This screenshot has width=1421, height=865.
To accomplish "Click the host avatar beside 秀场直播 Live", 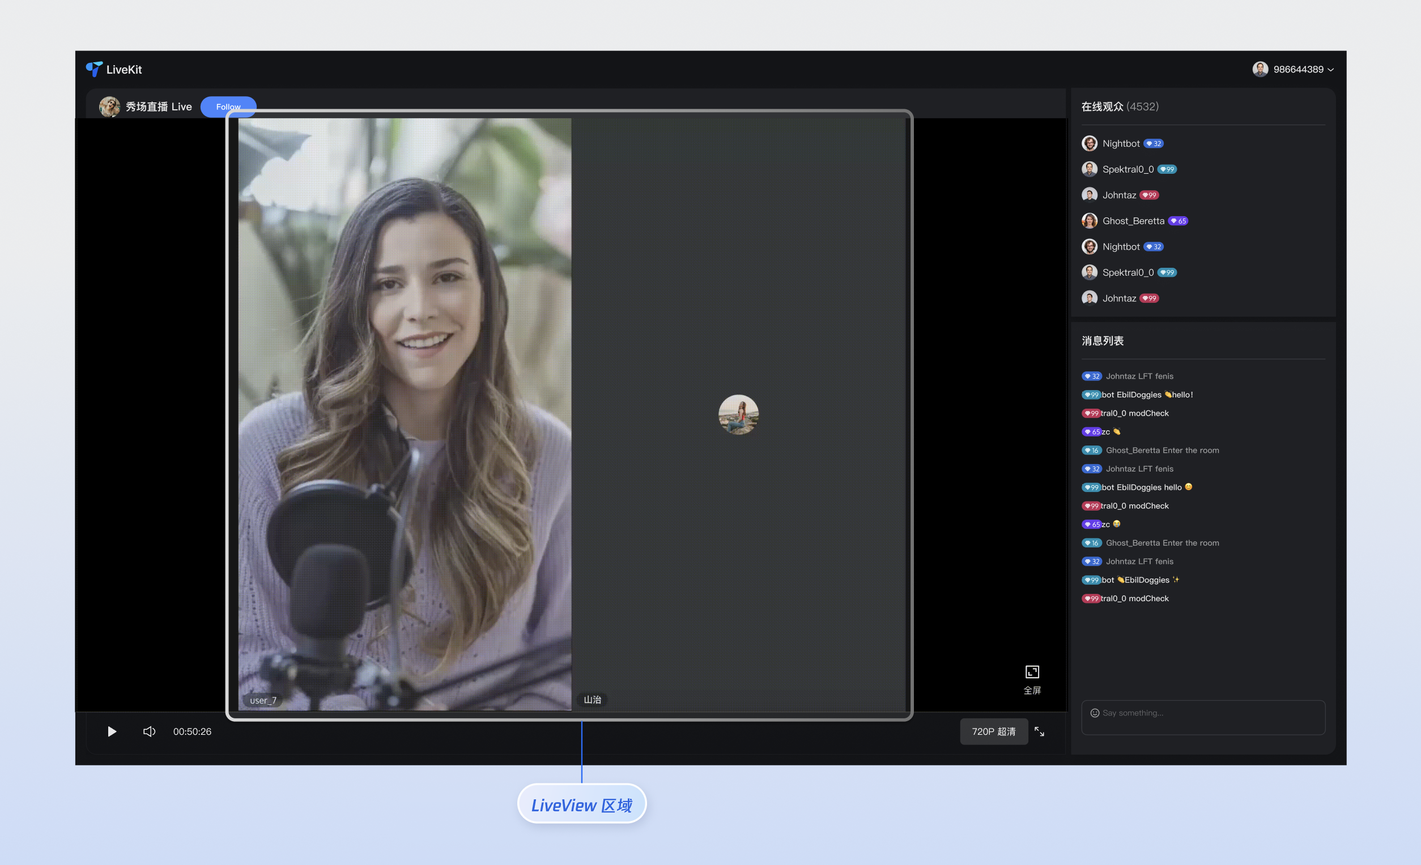I will click(109, 106).
